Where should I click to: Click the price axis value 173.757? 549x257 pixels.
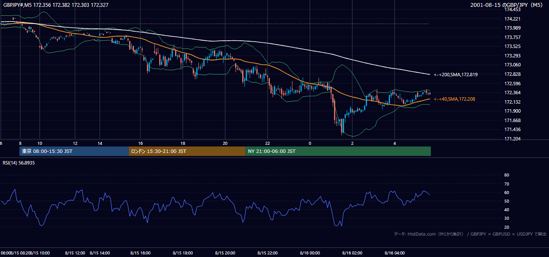(x=512, y=37)
